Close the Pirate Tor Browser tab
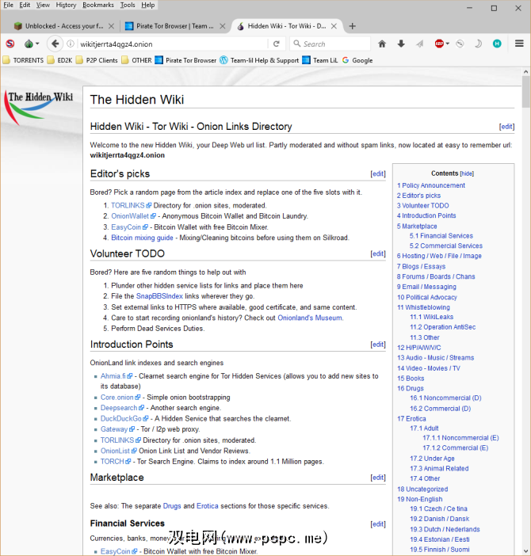The height and width of the screenshot is (556, 531). point(223,26)
